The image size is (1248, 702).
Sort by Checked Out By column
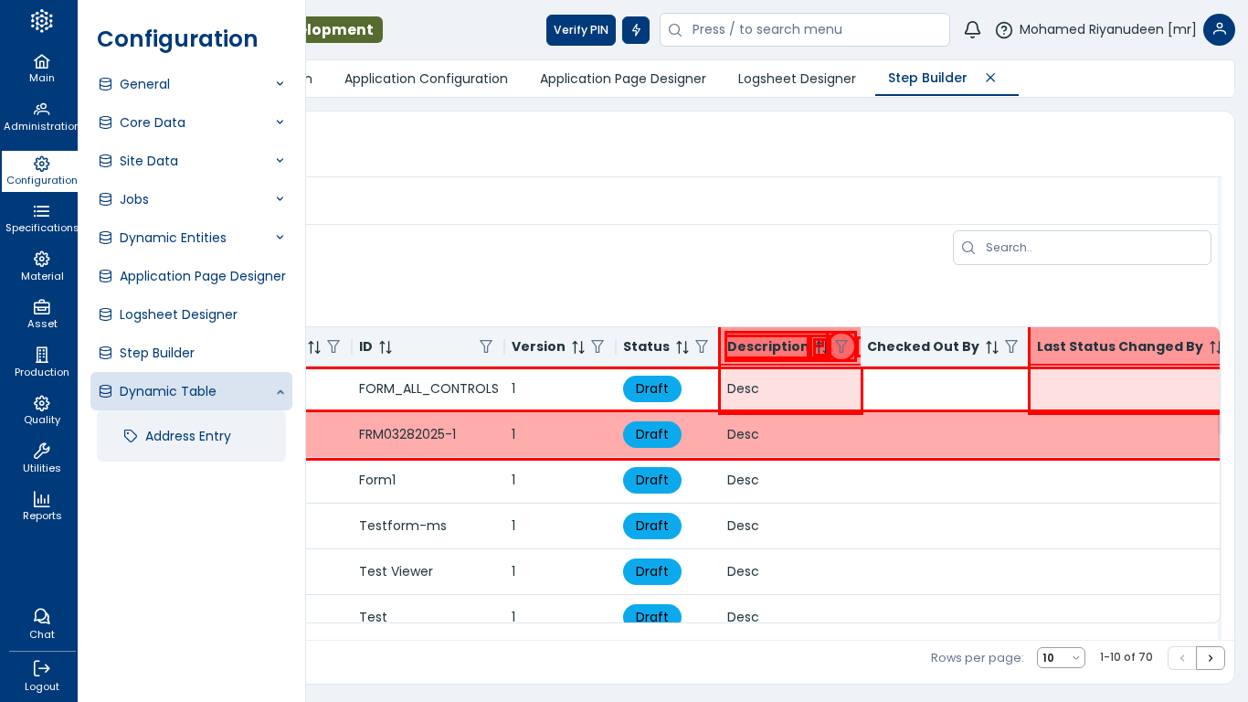[992, 347]
